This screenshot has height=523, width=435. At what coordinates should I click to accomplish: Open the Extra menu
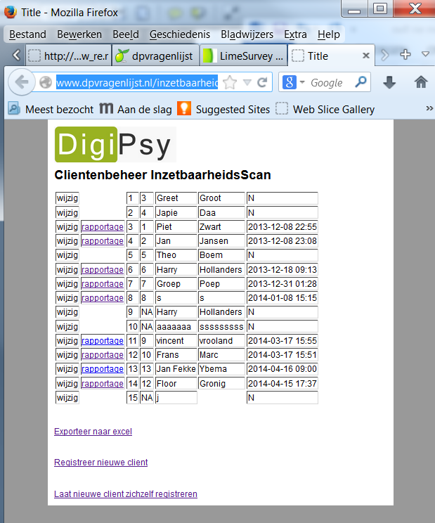click(x=295, y=34)
